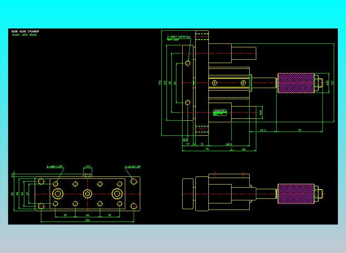Click the 'ø32' diameter dimension
Screen dimensions: 346x253
pos(327,83)
